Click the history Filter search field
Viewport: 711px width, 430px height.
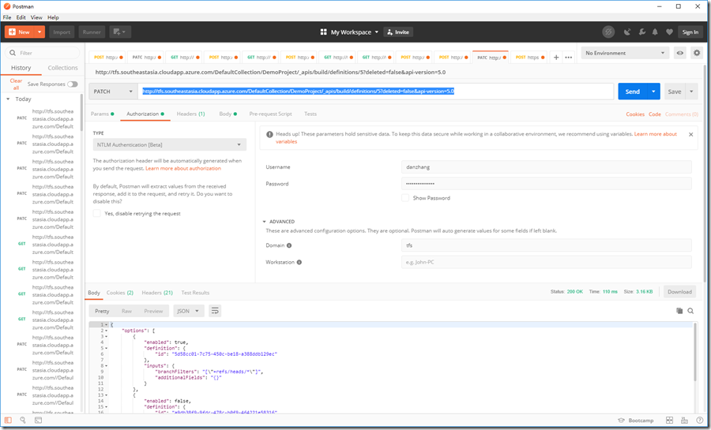[x=43, y=53]
